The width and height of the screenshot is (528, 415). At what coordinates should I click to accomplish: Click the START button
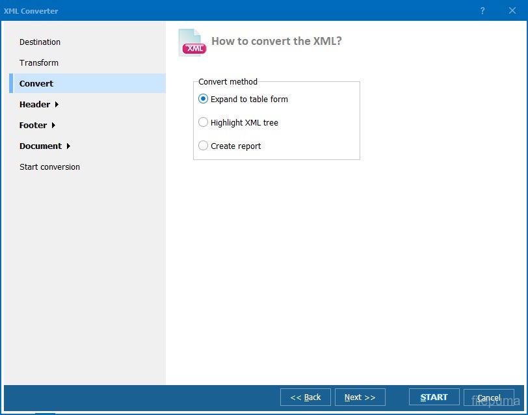(434, 397)
